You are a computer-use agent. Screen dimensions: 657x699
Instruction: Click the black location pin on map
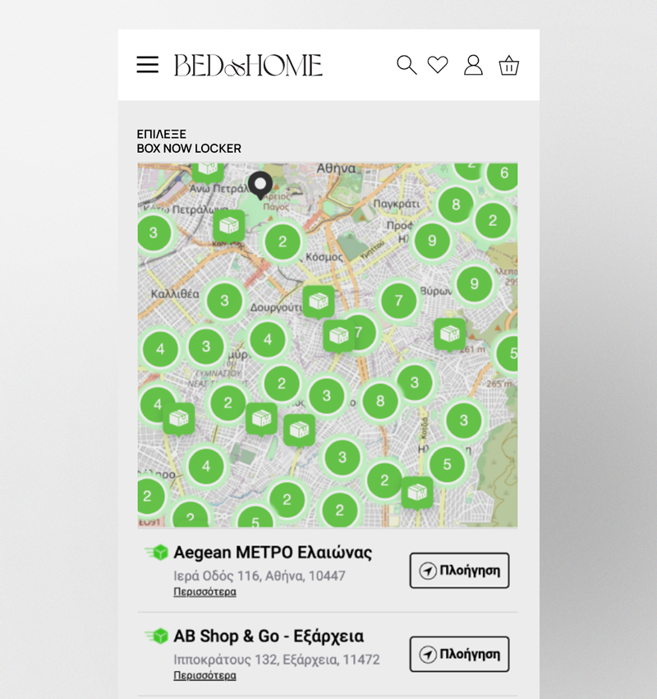point(260,185)
